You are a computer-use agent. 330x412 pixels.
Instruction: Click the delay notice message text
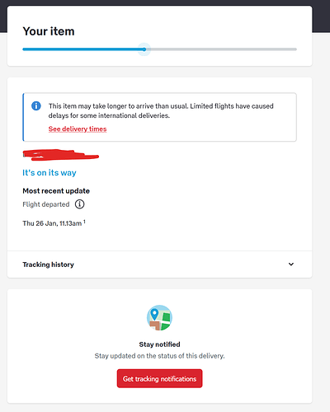(x=161, y=110)
